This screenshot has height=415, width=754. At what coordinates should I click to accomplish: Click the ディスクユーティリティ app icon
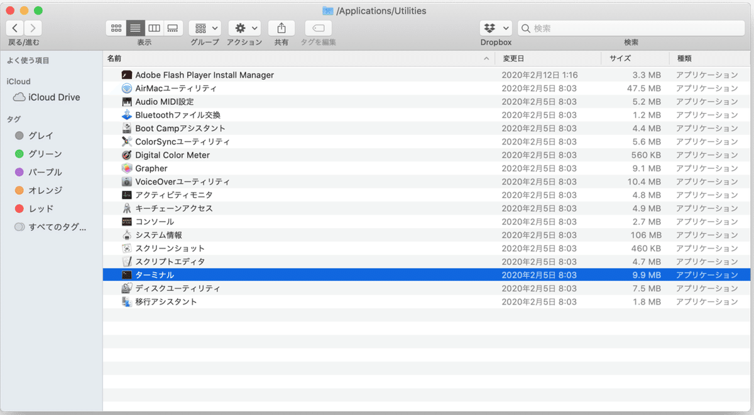click(126, 289)
